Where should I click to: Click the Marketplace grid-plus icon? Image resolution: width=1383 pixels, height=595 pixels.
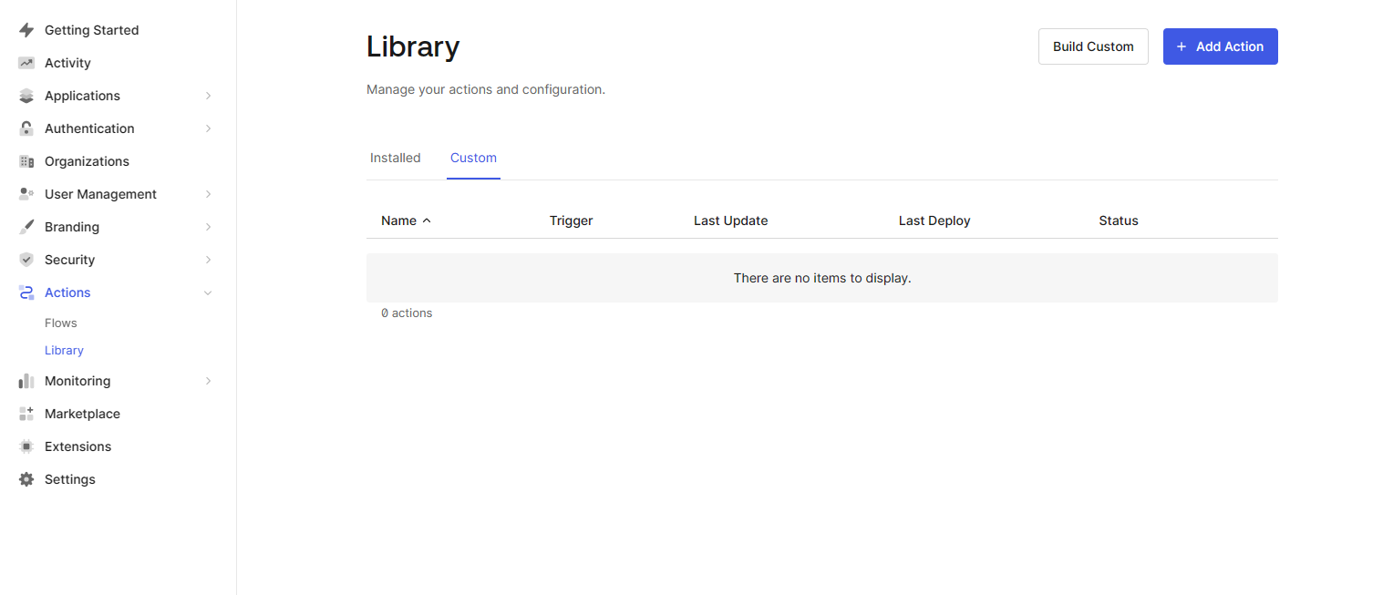point(26,414)
